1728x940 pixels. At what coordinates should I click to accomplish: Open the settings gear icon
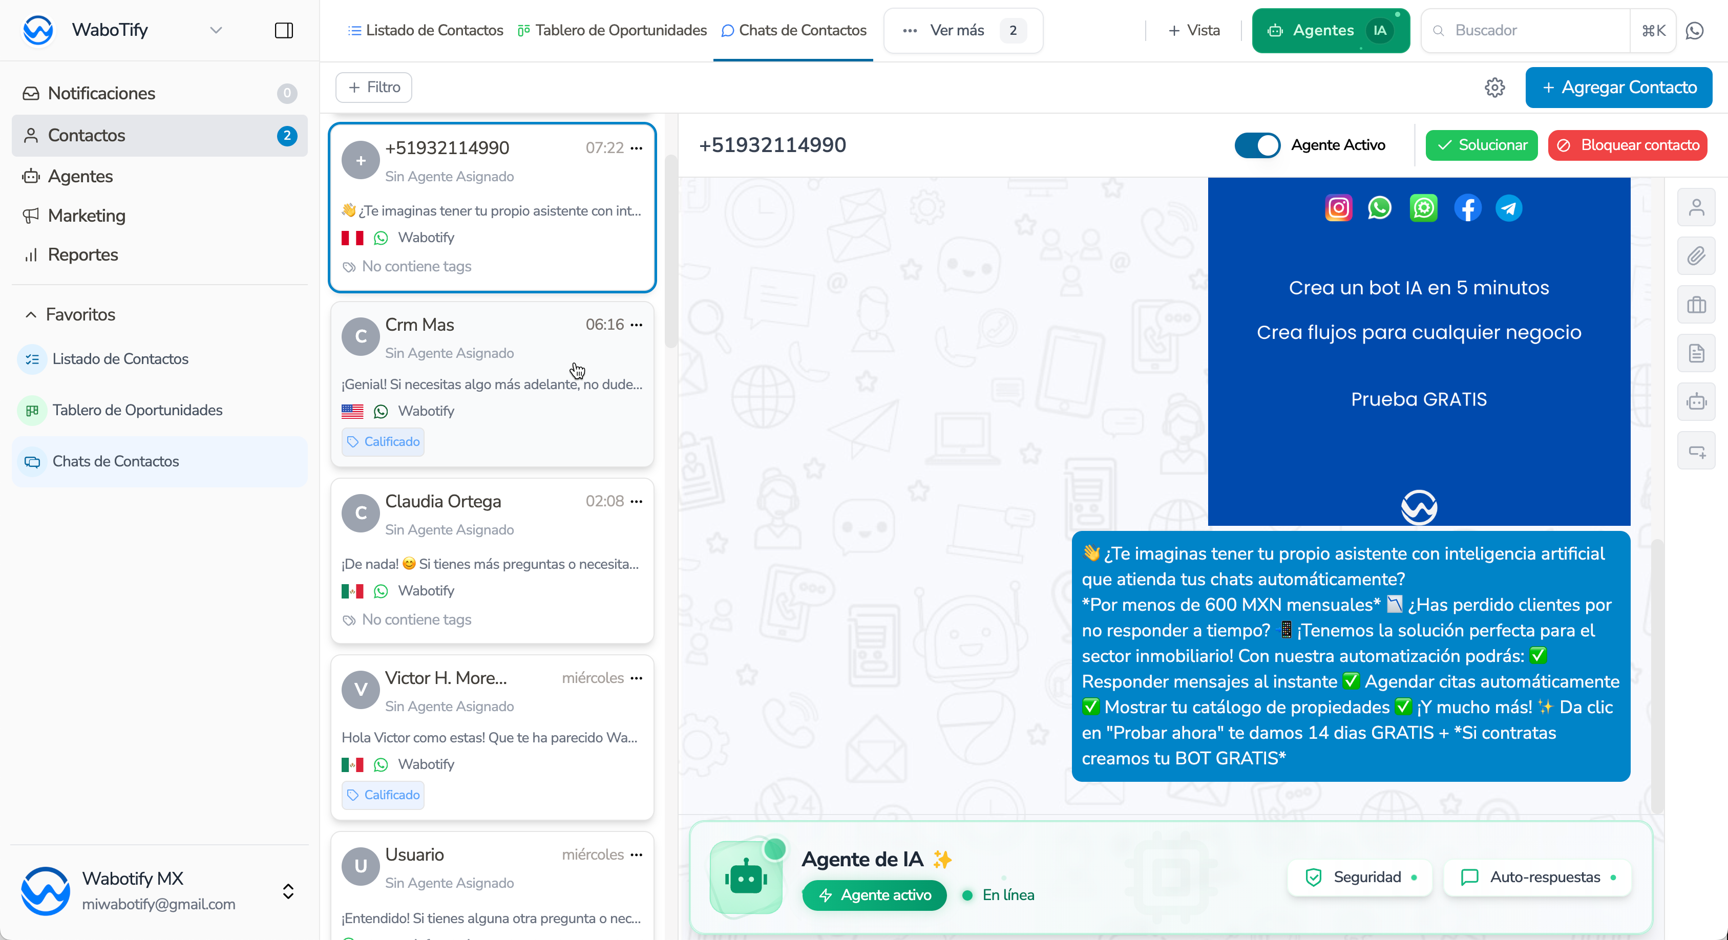tap(1494, 87)
